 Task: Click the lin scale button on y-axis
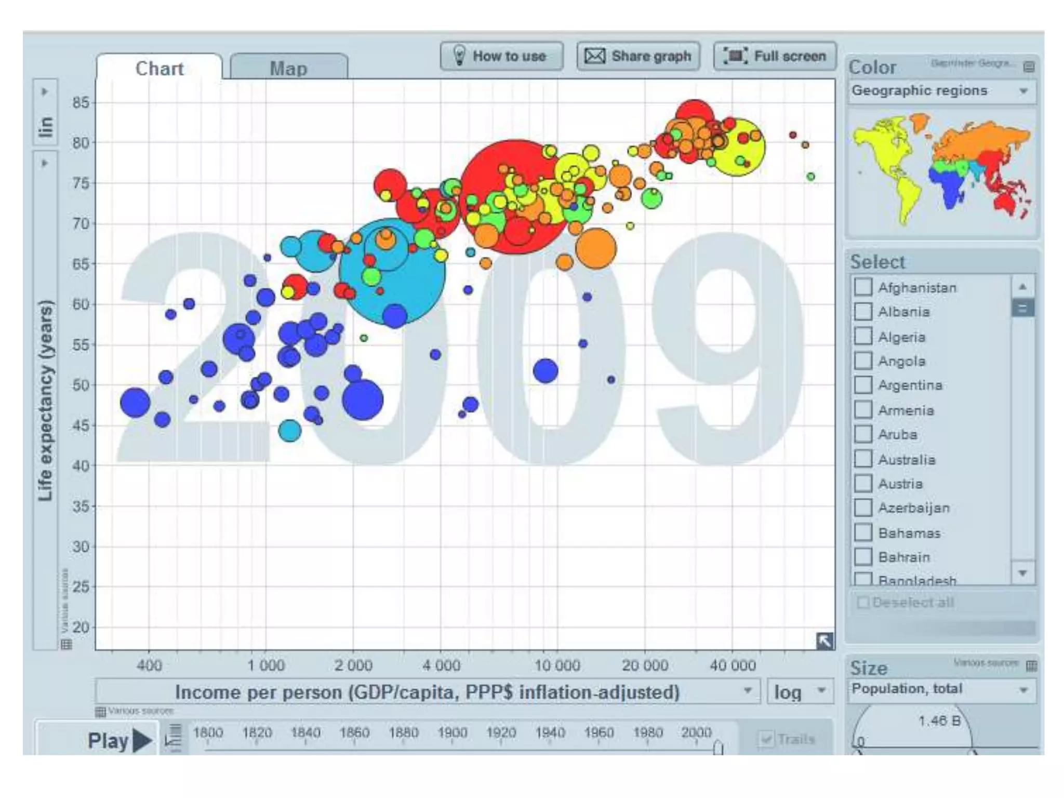(x=46, y=126)
